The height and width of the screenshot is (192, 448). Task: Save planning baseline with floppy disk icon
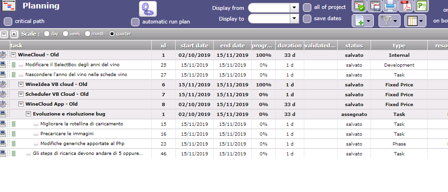pos(375,6)
